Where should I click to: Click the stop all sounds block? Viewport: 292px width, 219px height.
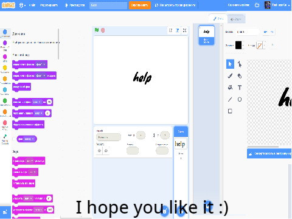point(24,183)
